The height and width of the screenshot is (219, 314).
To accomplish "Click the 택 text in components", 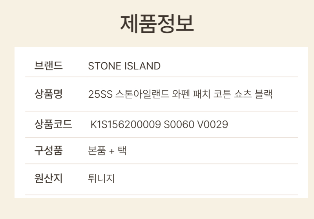I will 122,151.
